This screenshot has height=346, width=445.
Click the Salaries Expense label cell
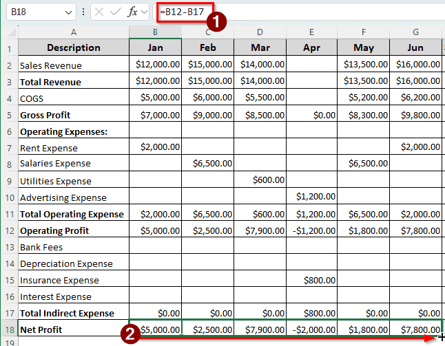(x=74, y=163)
